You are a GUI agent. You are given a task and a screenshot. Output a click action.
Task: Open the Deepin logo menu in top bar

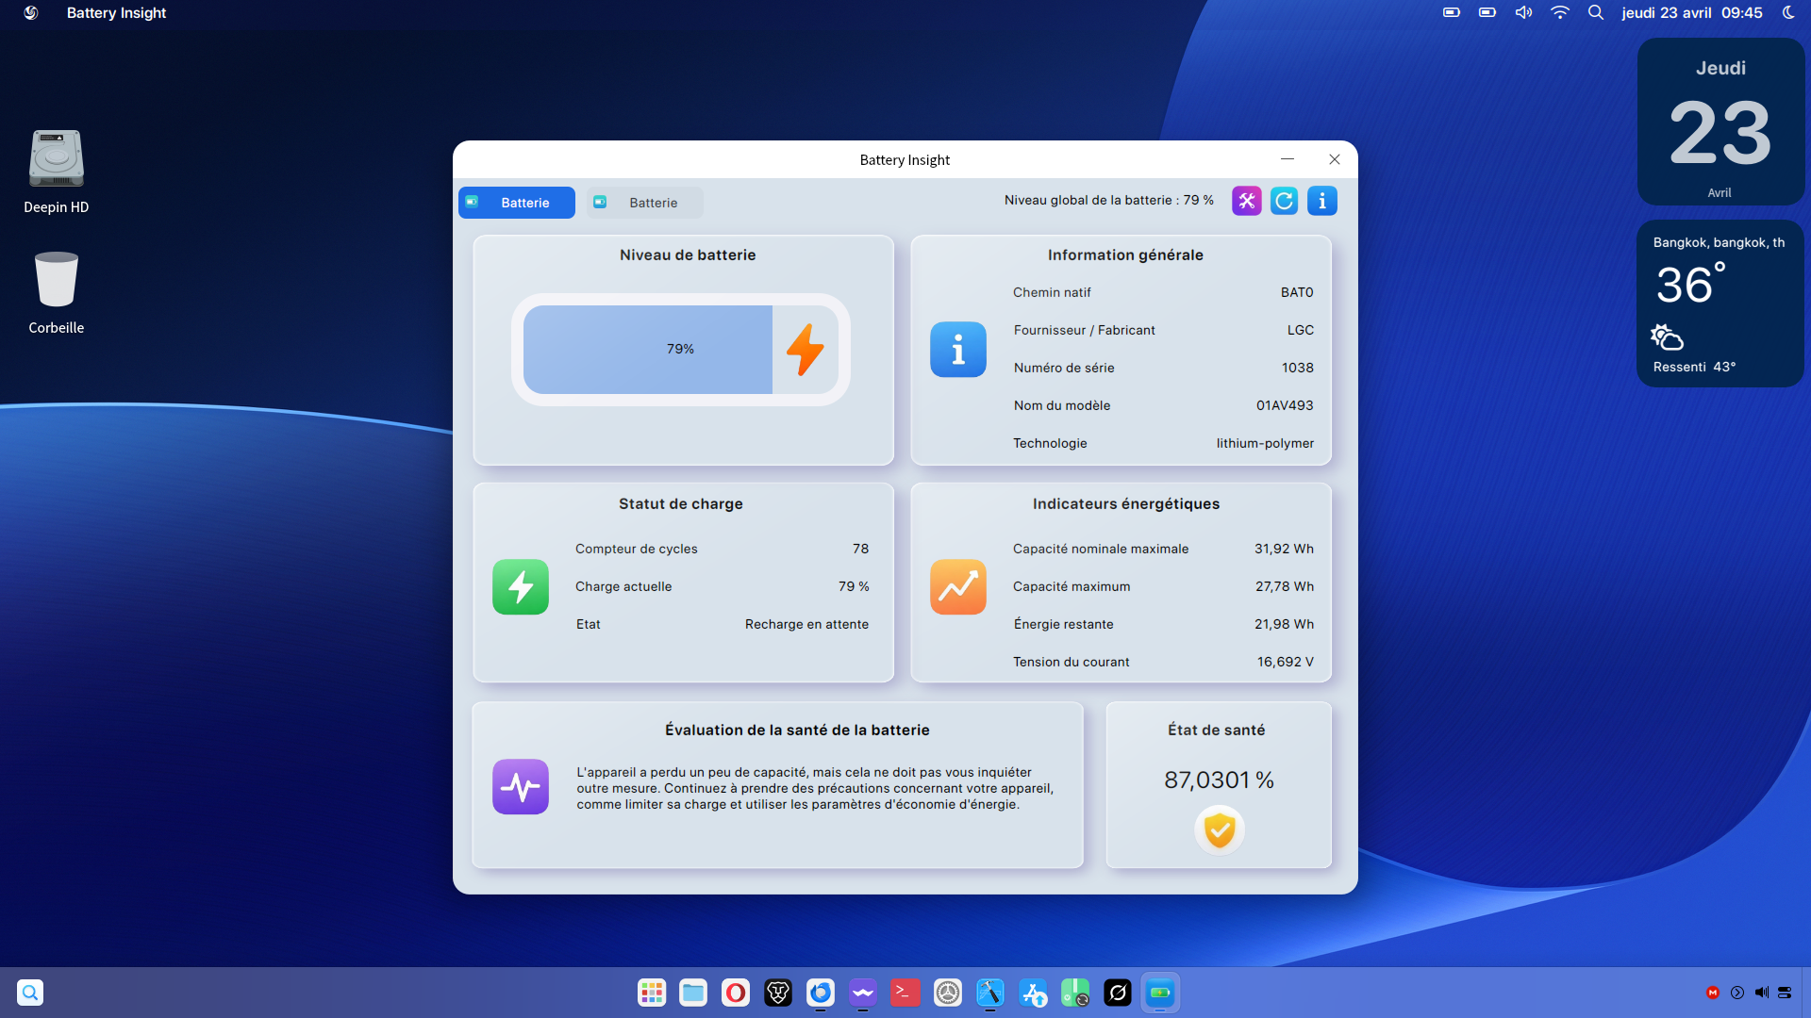[31, 13]
